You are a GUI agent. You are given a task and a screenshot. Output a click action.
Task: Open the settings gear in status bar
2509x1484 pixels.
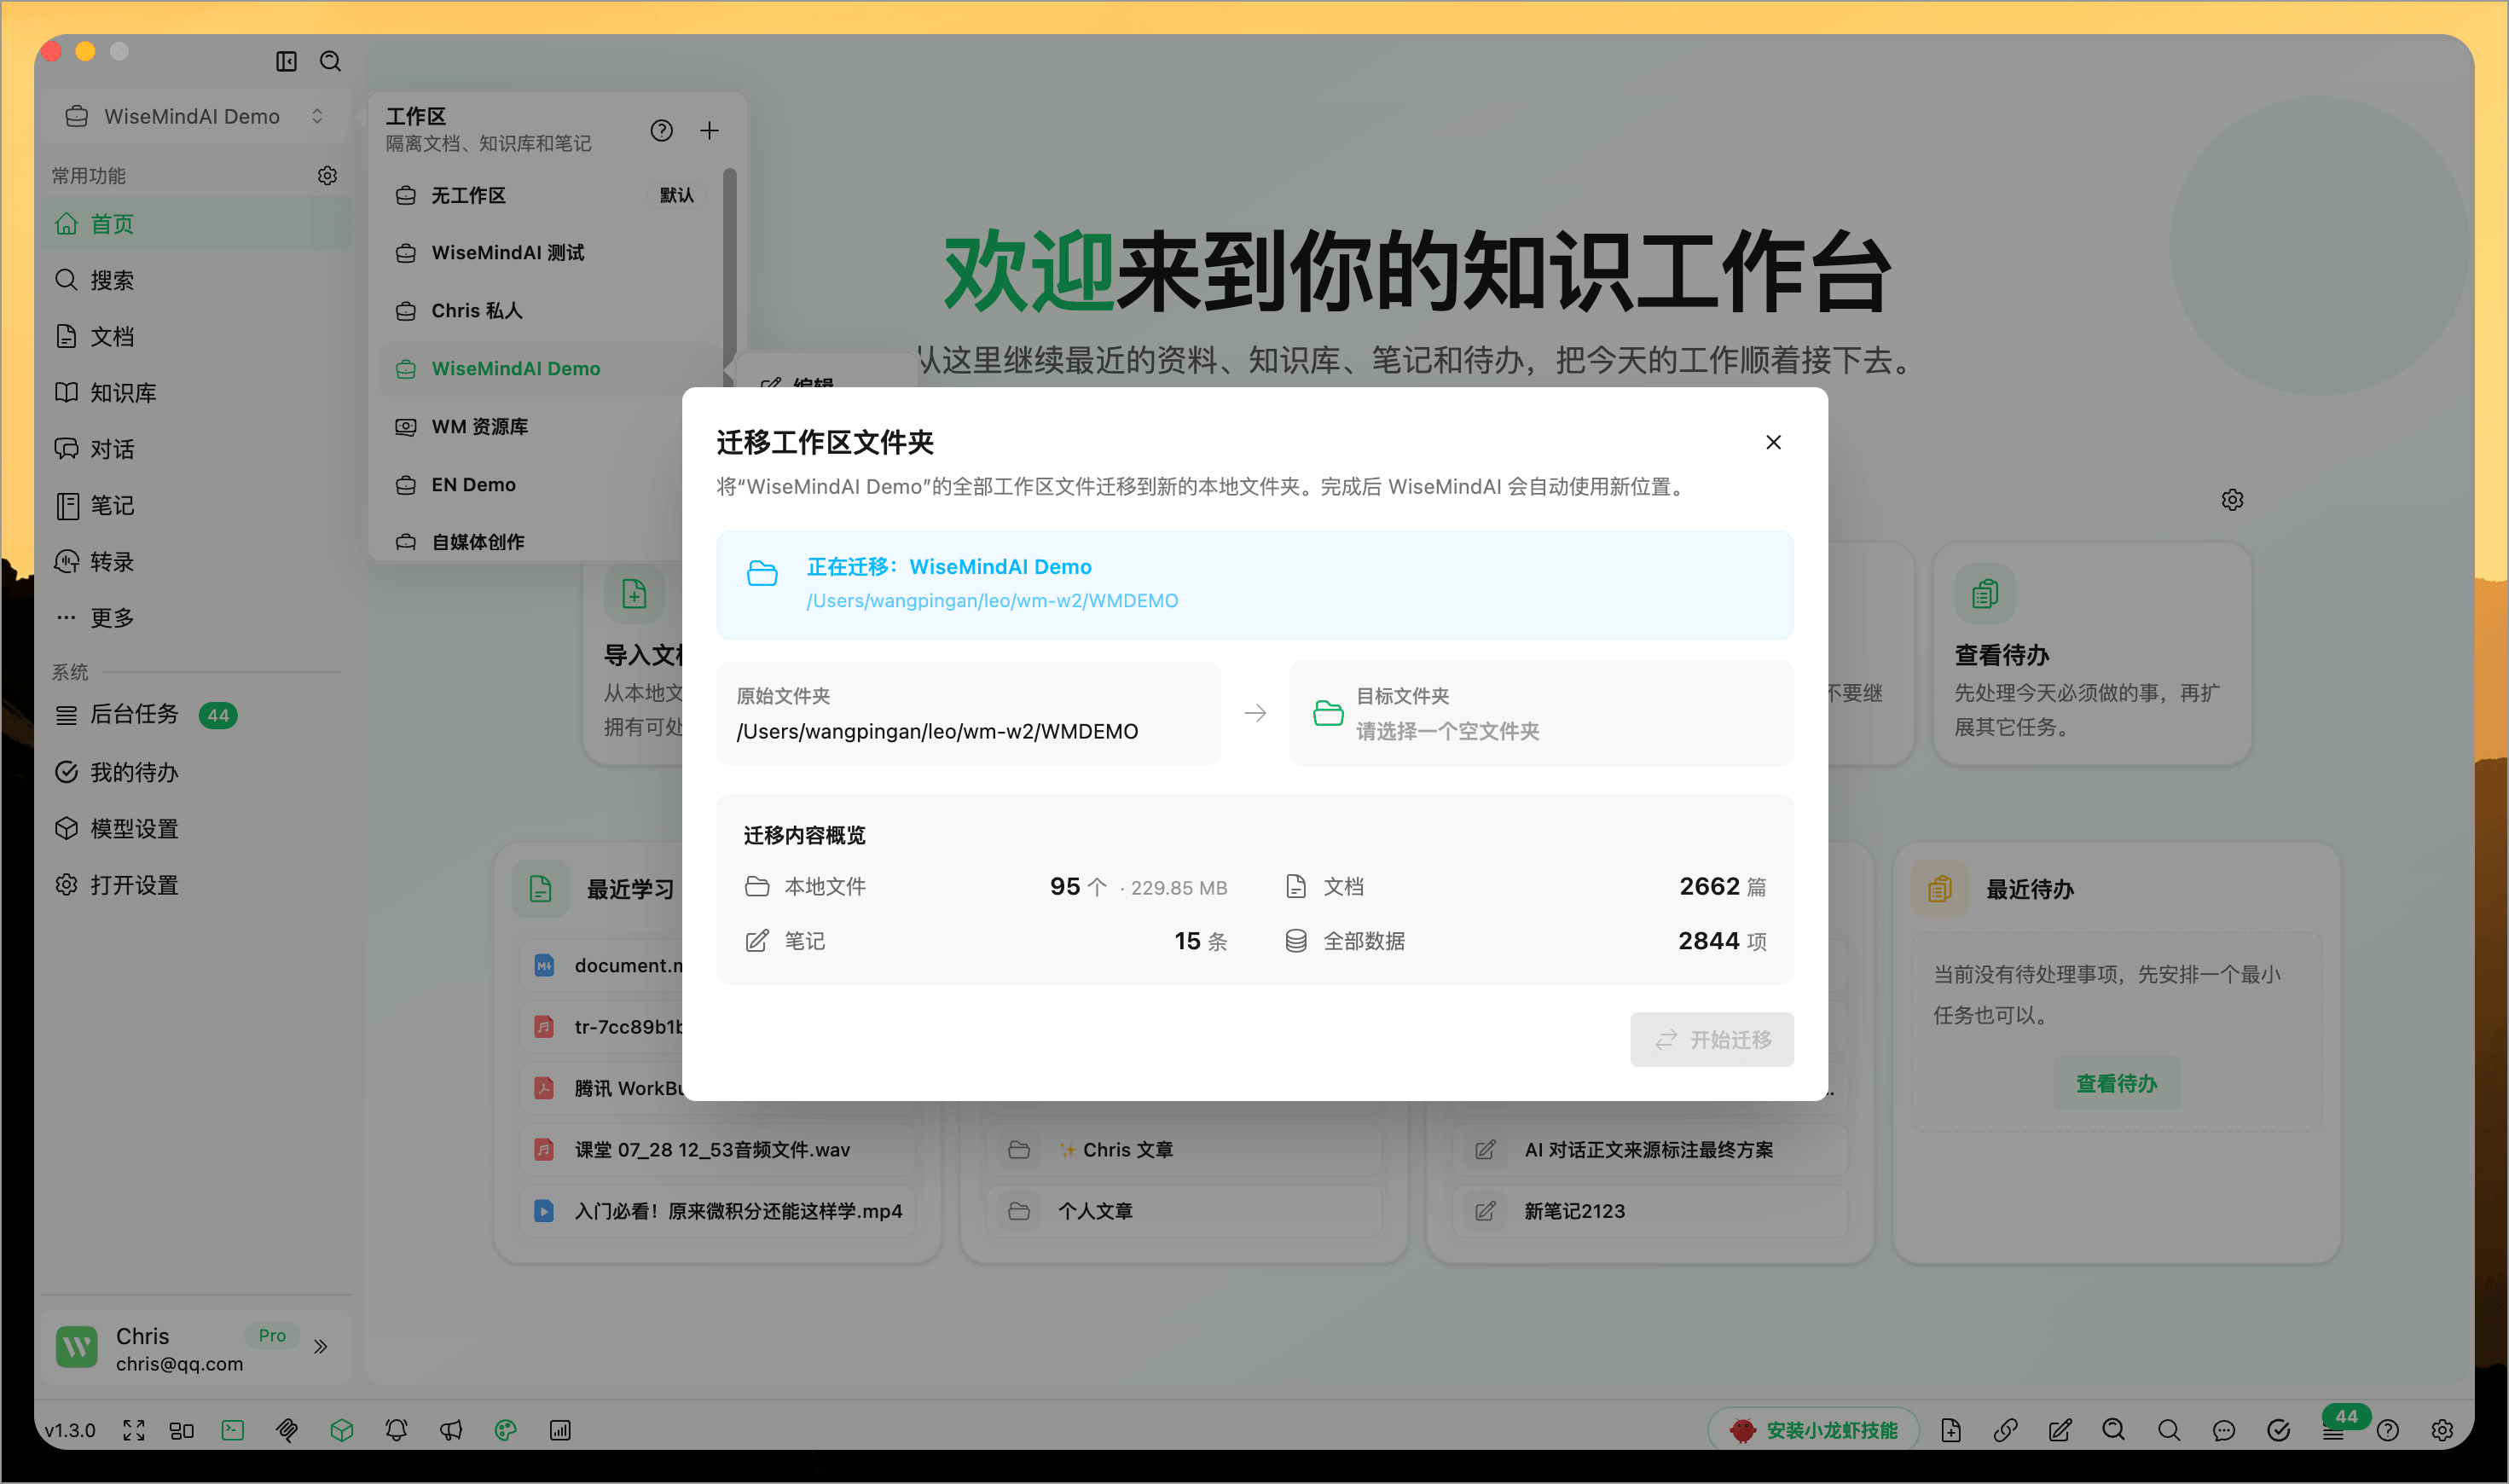point(2442,1430)
